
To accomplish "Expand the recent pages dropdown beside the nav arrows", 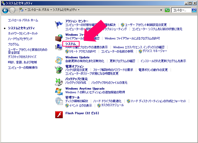I will pyautogui.click(x=17, y=10).
